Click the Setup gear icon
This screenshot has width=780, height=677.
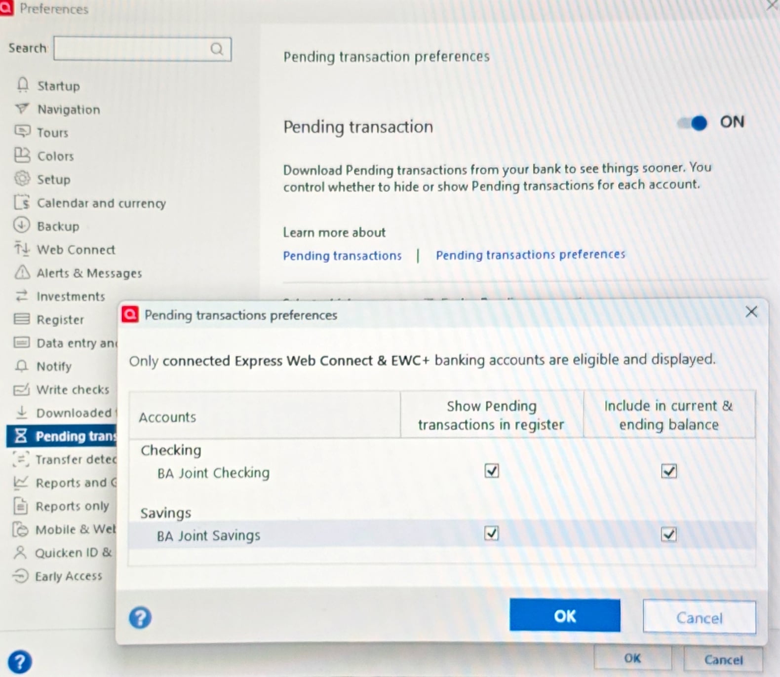(22, 178)
